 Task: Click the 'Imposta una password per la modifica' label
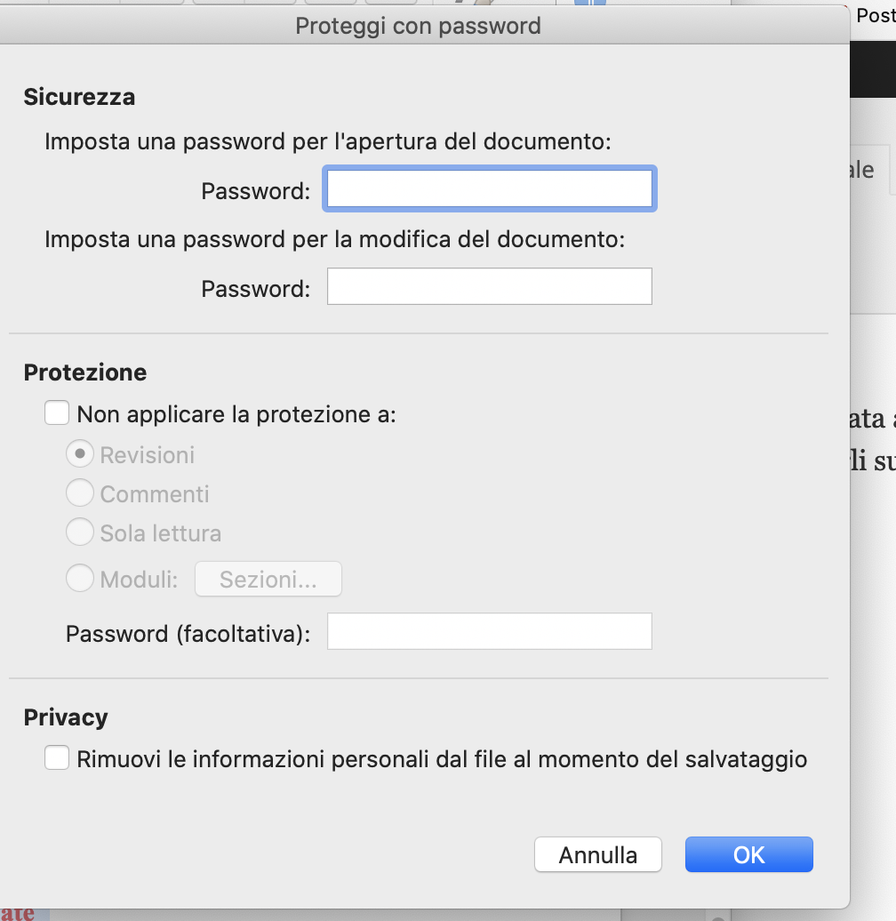point(335,240)
